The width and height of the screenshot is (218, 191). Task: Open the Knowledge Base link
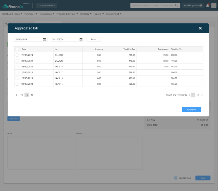[193, 6]
